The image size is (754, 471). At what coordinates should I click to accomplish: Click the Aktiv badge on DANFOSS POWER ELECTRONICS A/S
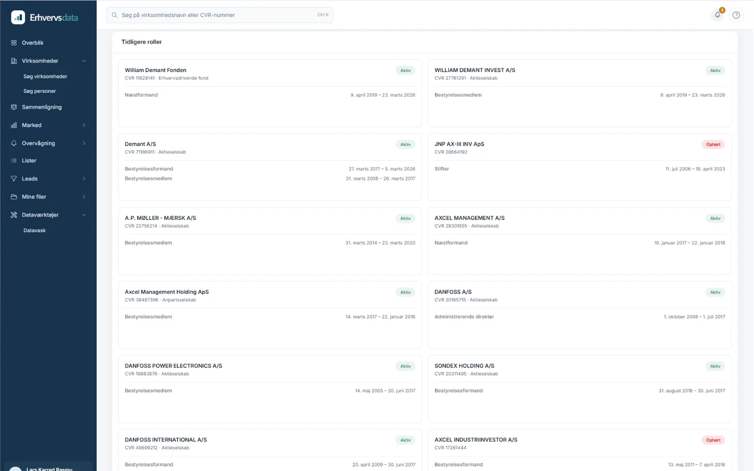pyautogui.click(x=405, y=366)
